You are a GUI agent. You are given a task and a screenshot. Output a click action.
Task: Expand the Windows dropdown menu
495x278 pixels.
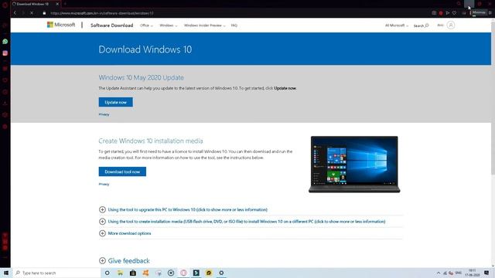tap(169, 25)
